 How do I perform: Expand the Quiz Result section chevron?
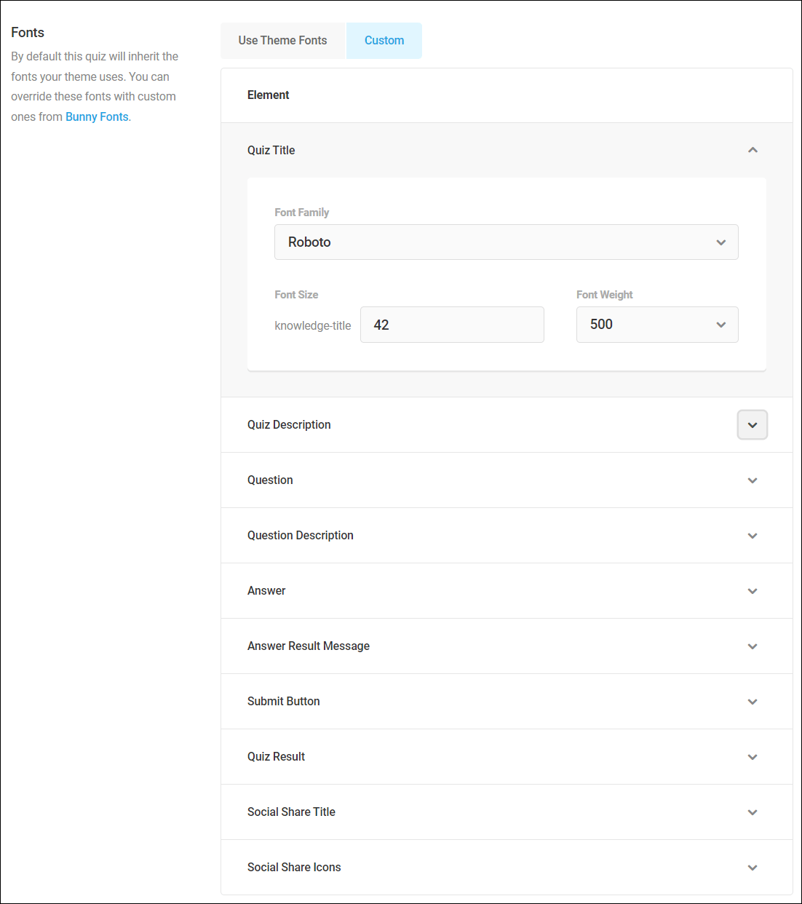coord(753,757)
